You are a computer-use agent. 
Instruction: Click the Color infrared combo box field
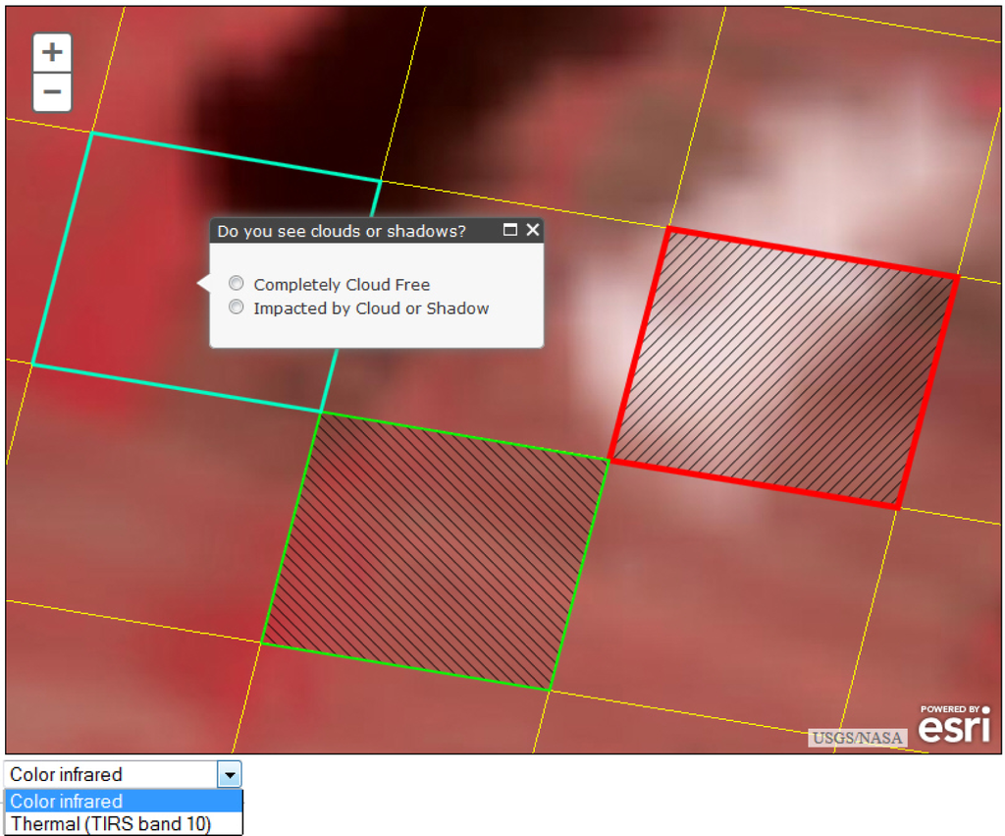(x=111, y=774)
